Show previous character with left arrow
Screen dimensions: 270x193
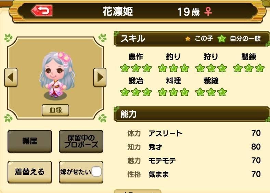[x=11, y=77]
